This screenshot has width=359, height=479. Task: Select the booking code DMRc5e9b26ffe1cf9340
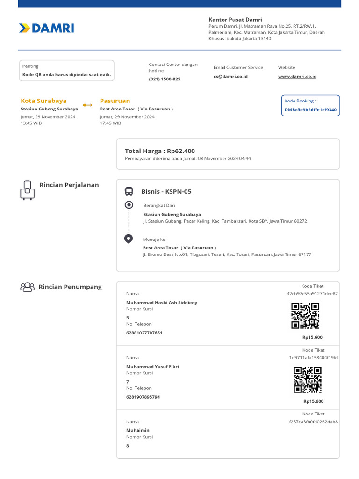coord(310,110)
